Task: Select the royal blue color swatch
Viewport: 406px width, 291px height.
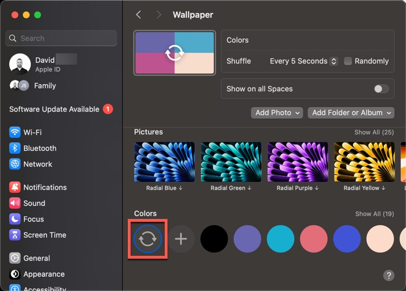Action: pyautogui.click(x=347, y=239)
